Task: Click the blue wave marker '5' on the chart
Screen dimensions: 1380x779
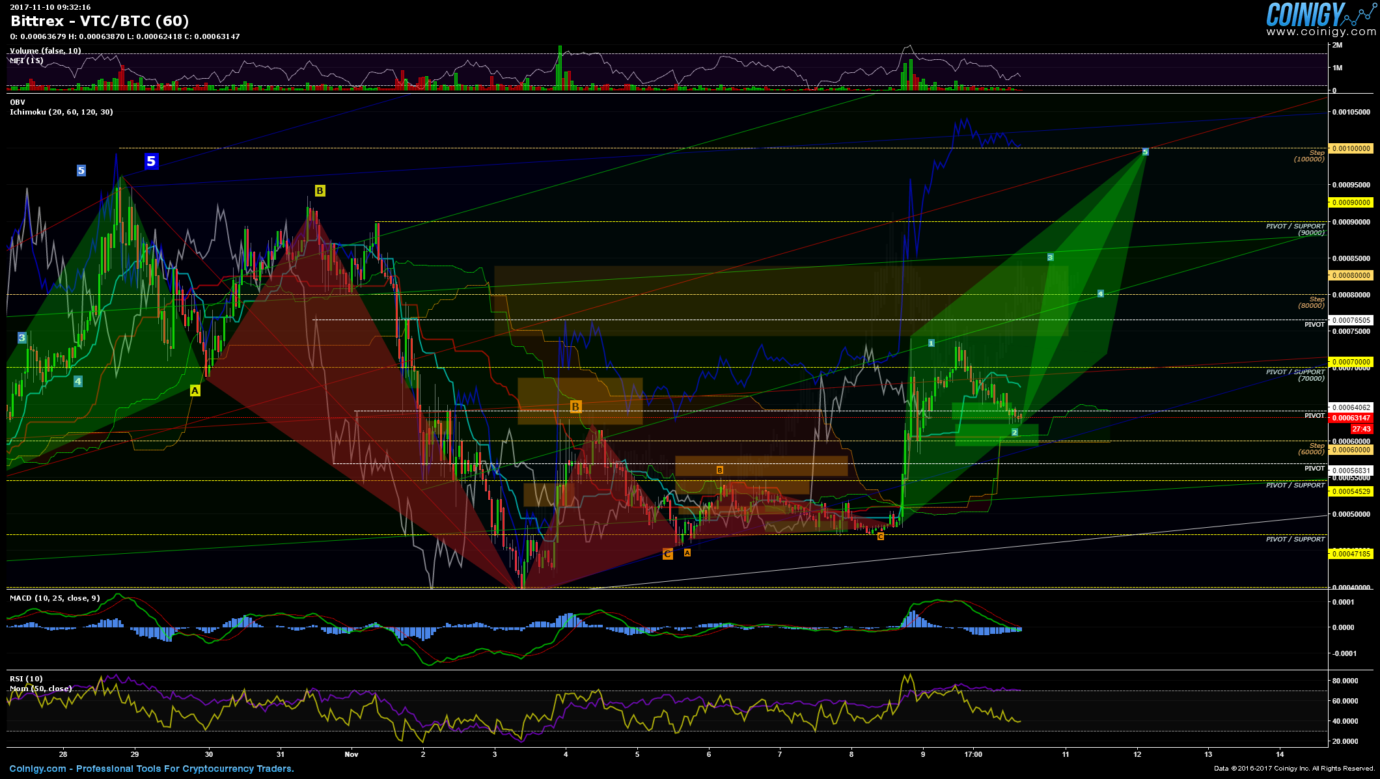Action: 152,162
